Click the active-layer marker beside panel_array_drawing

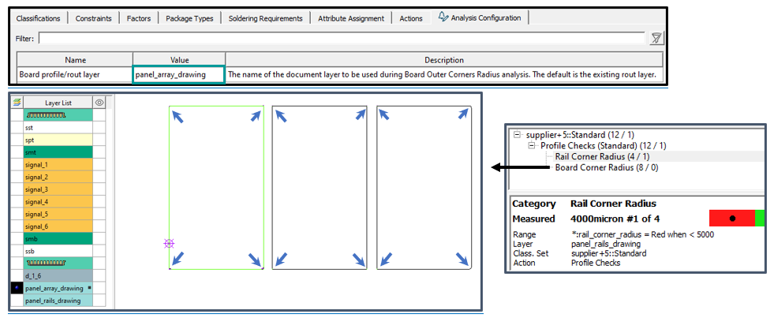(x=17, y=288)
